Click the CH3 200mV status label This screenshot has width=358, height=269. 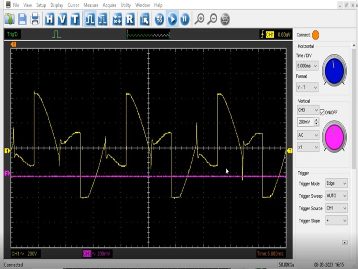(97, 254)
